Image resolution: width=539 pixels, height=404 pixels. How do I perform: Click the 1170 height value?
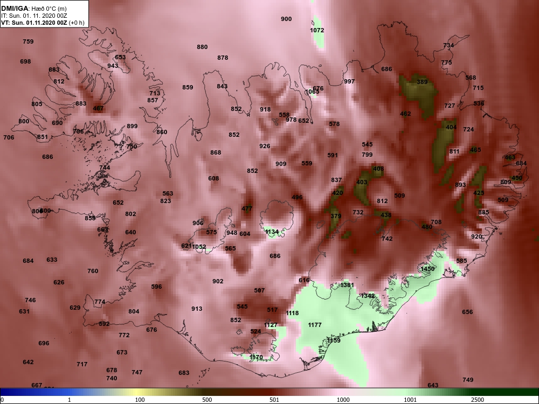click(256, 357)
